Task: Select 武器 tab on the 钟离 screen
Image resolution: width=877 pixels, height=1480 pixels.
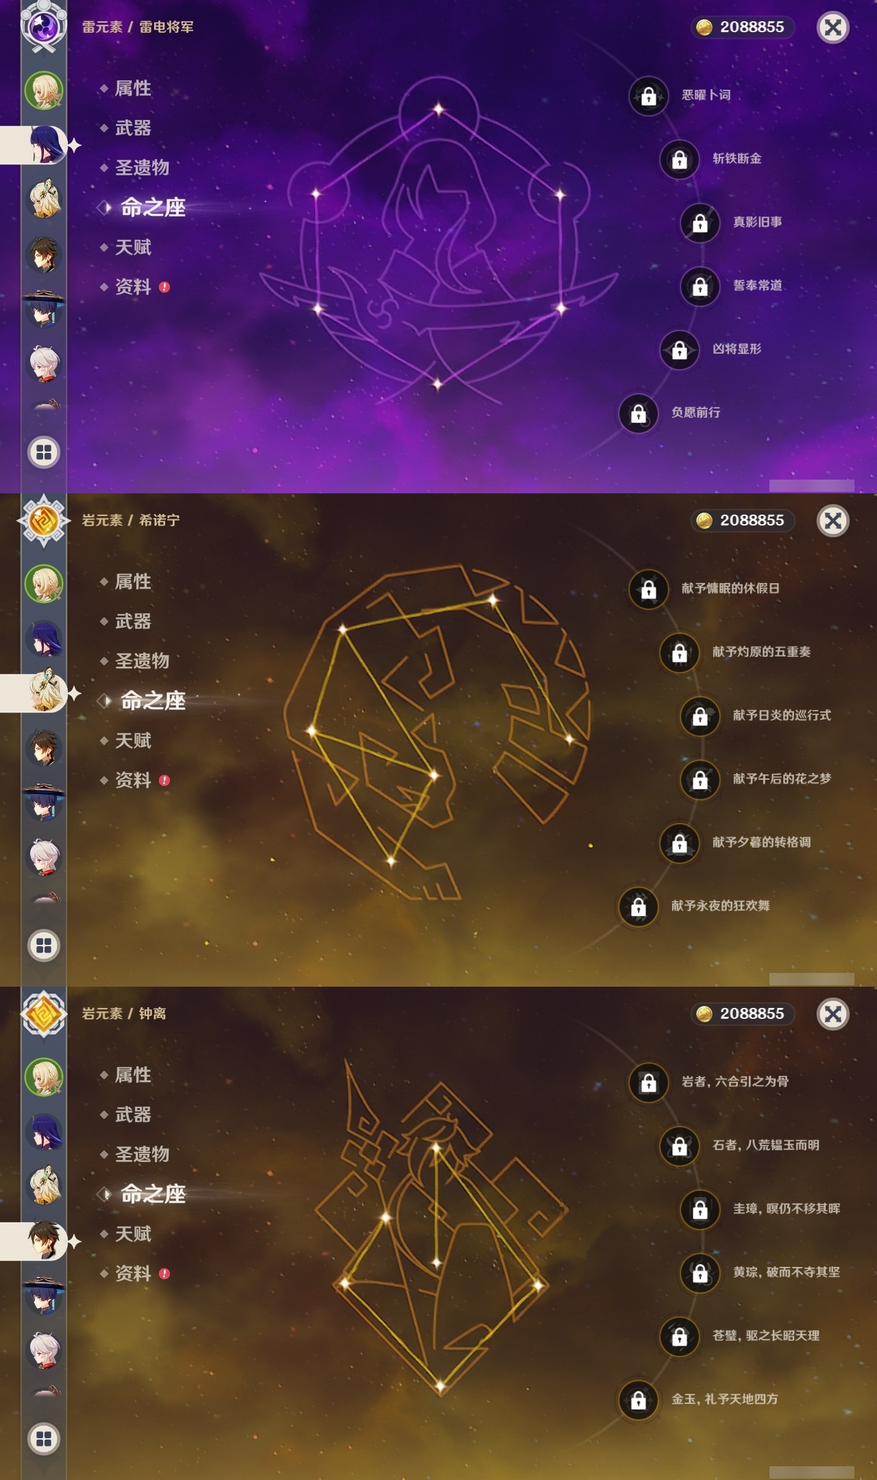Action: tap(133, 1115)
